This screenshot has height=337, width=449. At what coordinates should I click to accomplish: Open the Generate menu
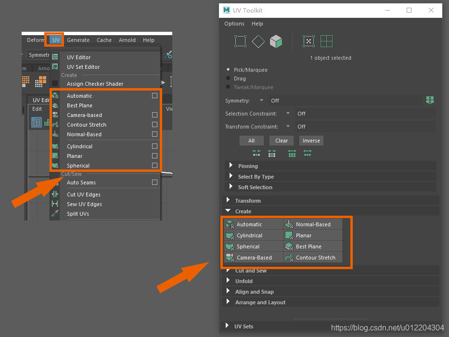(x=78, y=40)
